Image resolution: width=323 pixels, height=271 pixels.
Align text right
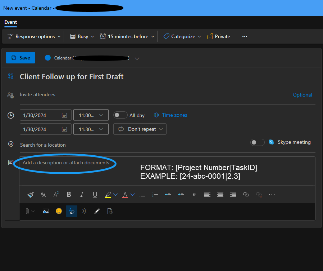tap(233, 195)
